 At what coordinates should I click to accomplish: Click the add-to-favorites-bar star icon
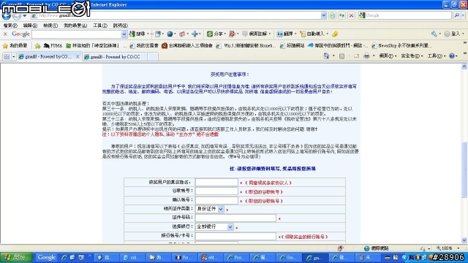[37, 45]
